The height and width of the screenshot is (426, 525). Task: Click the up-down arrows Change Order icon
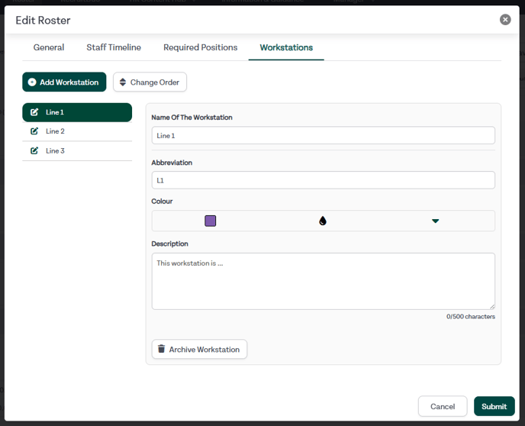pyautogui.click(x=123, y=82)
